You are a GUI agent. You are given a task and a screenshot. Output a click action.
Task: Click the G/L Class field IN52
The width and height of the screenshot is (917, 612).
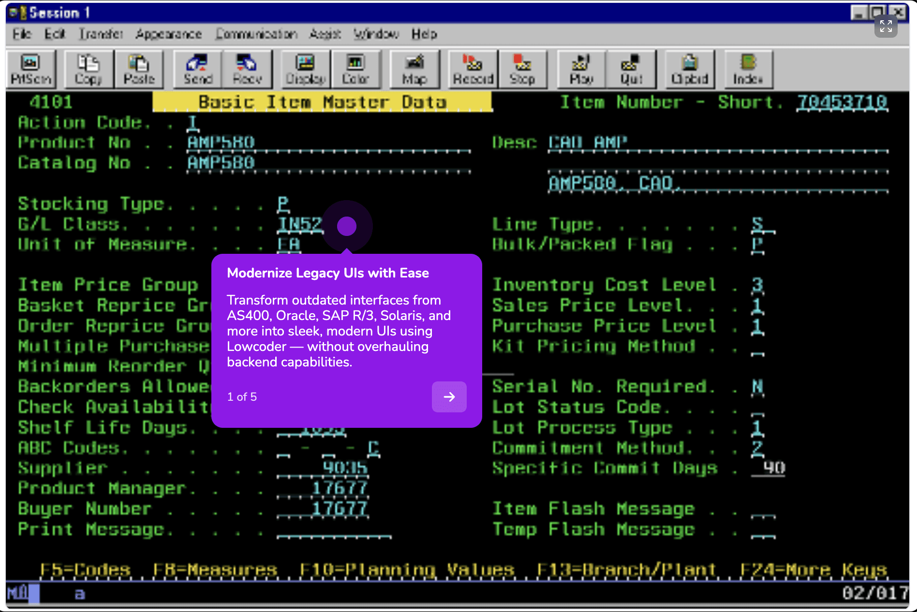coord(300,224)
